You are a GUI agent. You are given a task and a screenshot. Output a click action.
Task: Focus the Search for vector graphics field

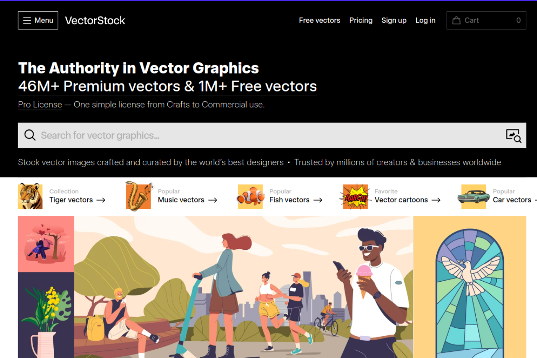pos(272,135)
